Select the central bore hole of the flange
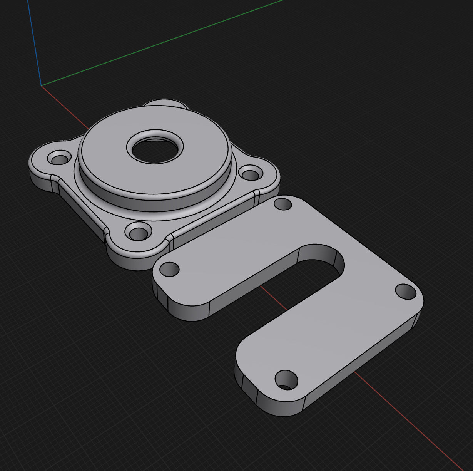 click(x=155, y=148)
